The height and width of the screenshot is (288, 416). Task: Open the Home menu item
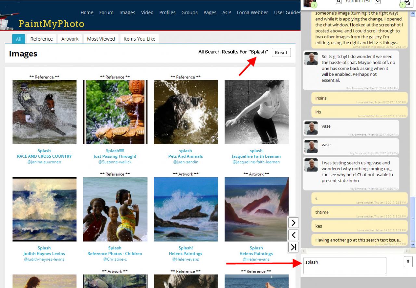(x=87, y=13)
